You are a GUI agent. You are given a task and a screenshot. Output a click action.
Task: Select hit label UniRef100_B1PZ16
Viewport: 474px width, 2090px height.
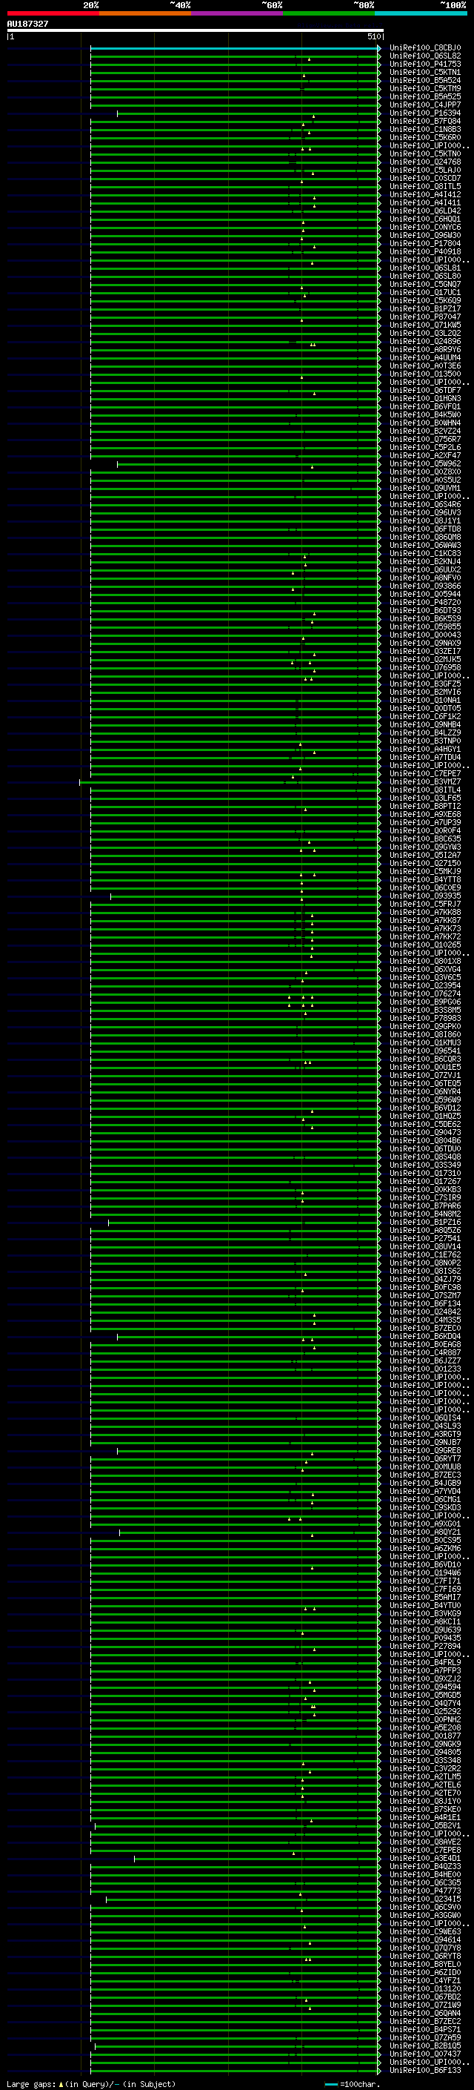pyautogui.click(x=425, y=1222)
